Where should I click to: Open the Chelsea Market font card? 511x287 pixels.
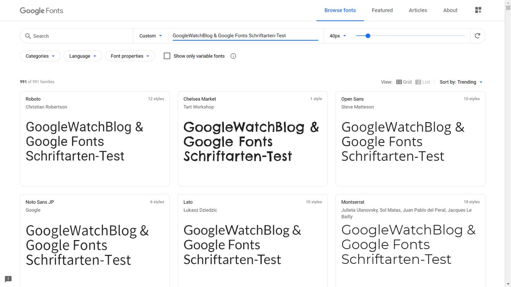(252, 139)
